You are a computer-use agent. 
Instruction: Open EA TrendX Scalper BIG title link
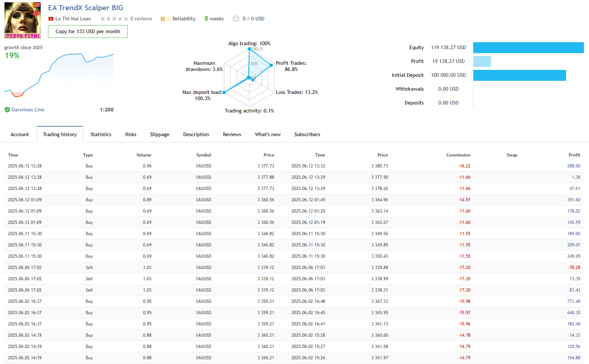[x=86, y=8]
